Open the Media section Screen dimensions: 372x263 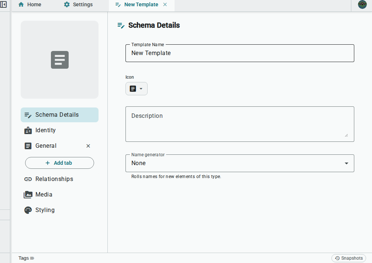click(x=59, y=195)
